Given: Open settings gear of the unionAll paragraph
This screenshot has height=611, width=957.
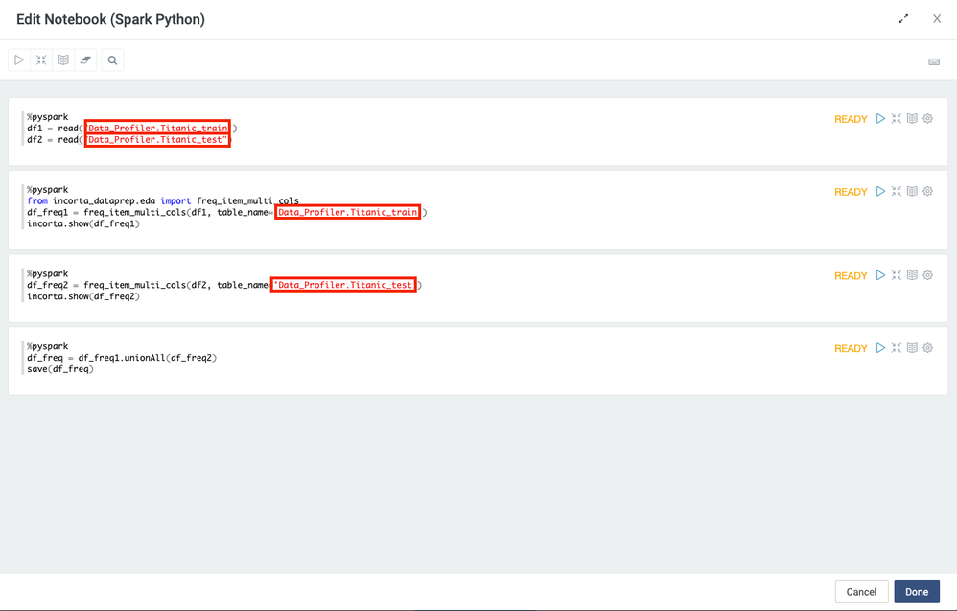Looking at the screenshot, I should coord(928,348).
